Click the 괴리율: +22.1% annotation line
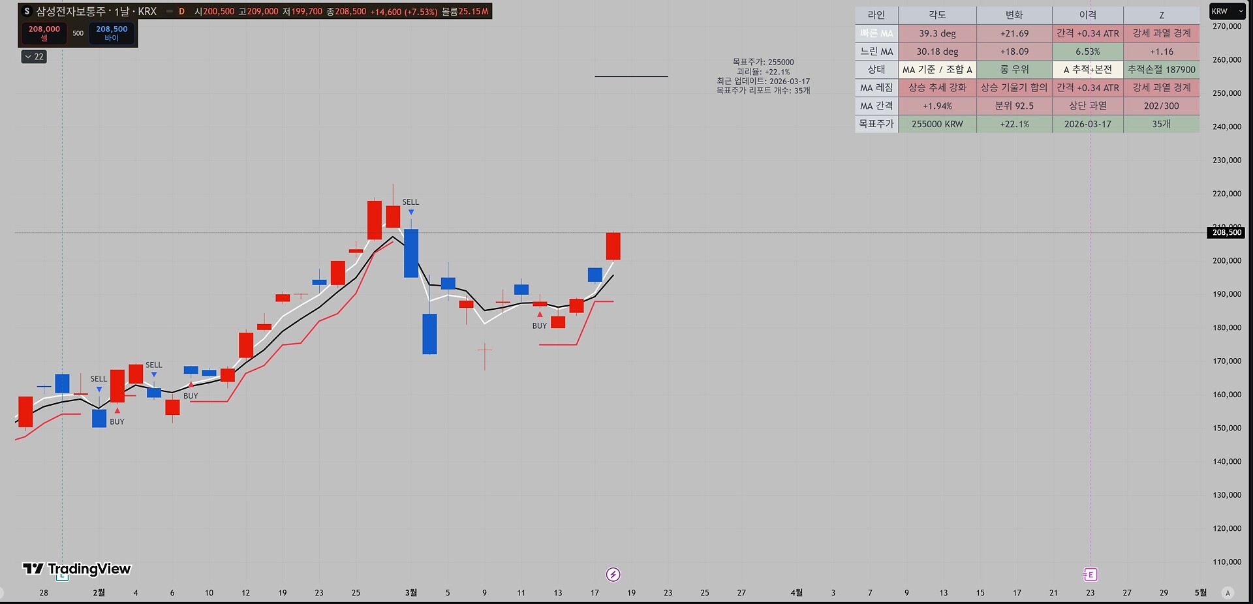The image size is (1253, 604). (763, 72)
